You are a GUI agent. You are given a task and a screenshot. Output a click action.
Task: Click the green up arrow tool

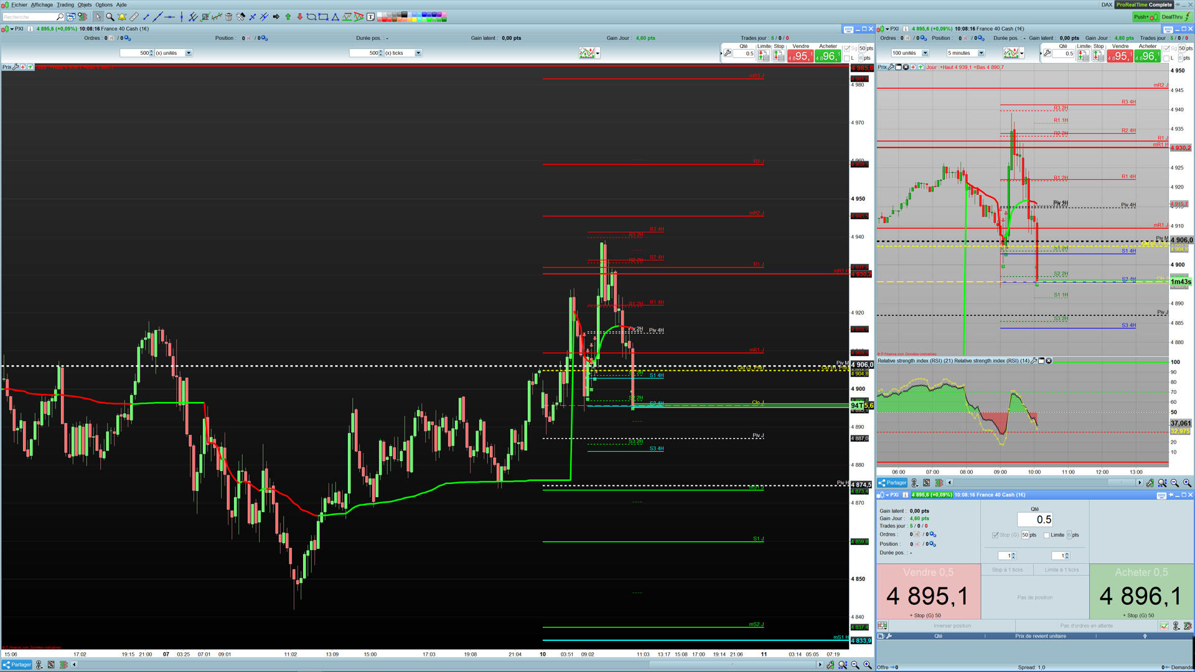coord(288,17)
